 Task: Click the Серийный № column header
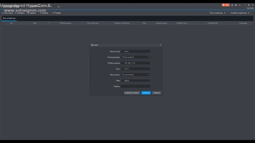coord(212,23)
